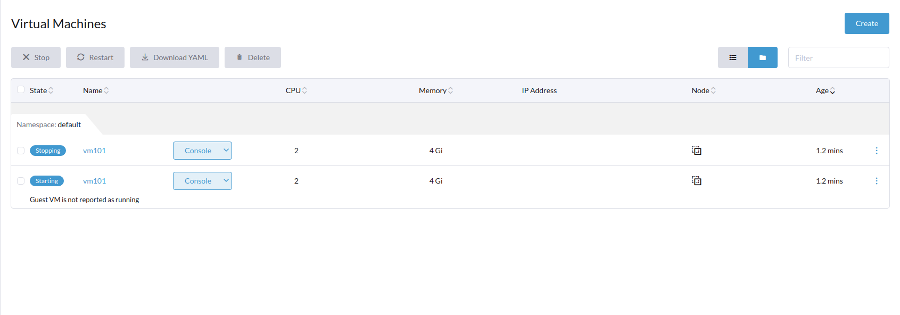Click the node icon for the Stopping vm101
The width and height of the screenshot is (900, 315).
696,150
